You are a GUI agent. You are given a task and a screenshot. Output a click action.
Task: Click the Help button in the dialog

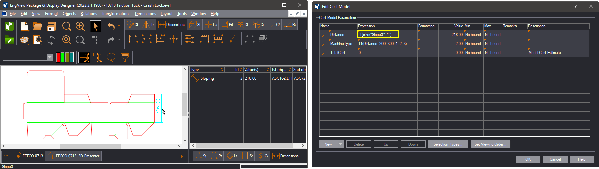point(582,159)
